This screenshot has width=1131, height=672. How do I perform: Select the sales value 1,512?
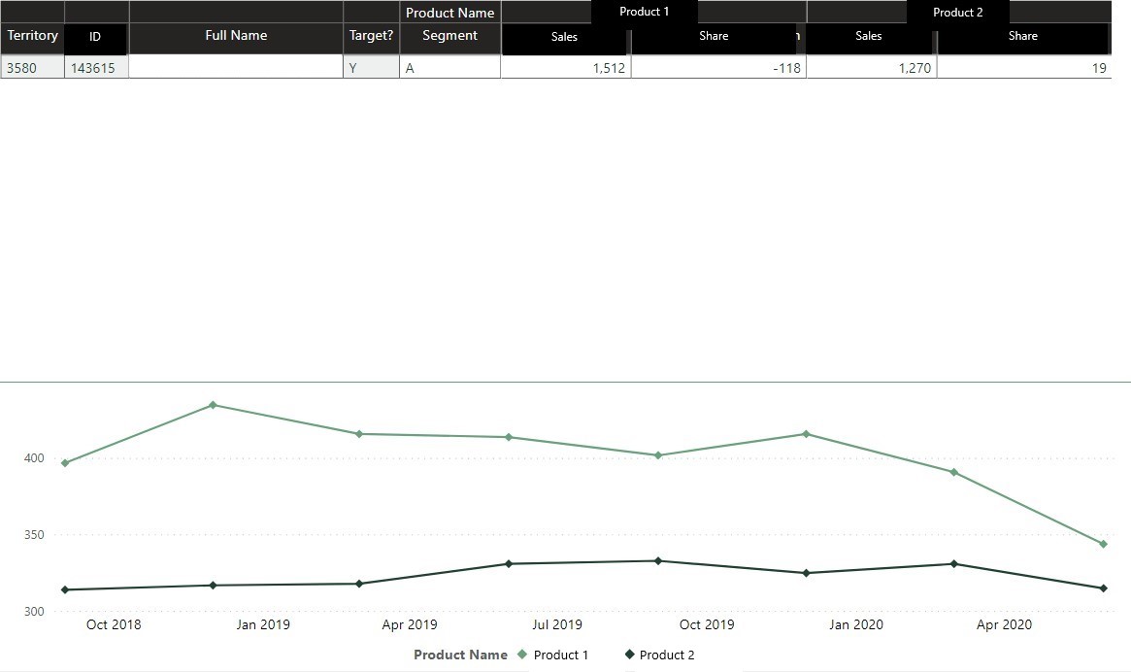[565, 68]
